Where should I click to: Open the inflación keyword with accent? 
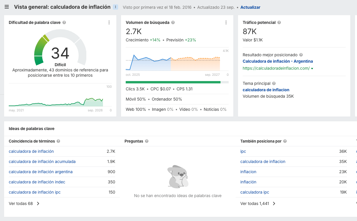pos(248,182)
